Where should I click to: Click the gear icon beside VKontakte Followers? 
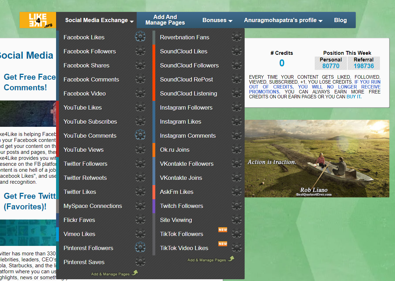tap(237, 164)
